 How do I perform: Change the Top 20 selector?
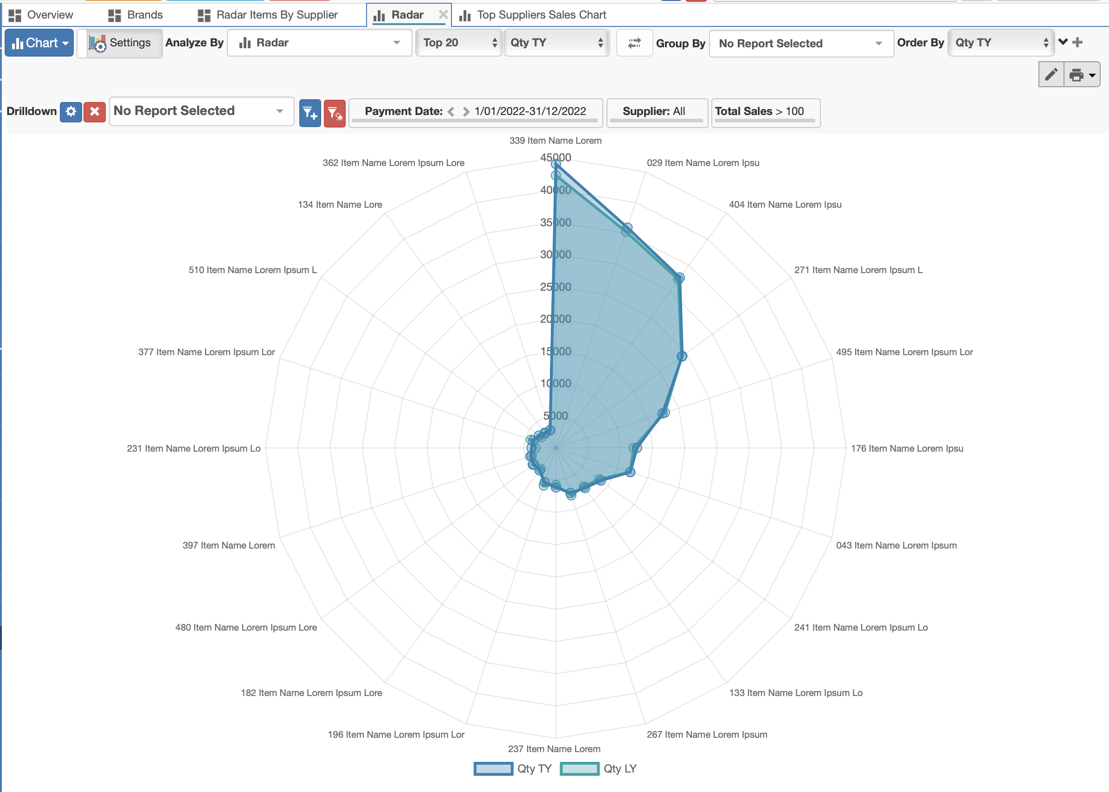click(x=459, y=43)
